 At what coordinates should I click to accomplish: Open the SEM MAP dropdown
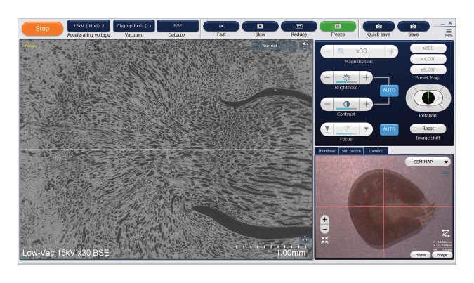click(x=428, y=162)
